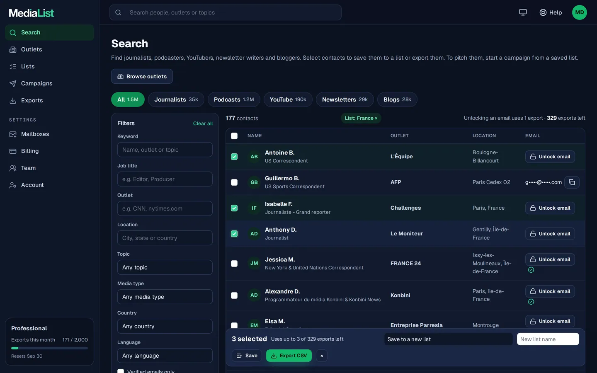Open the Billing settings page
597x373 pixels.
pos(49,151)
